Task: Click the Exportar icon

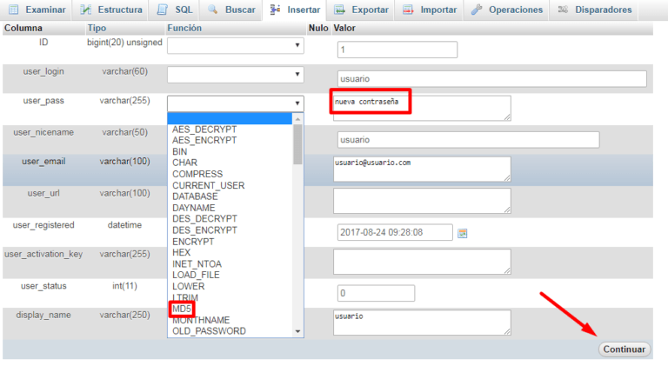Action: (339, 10)
